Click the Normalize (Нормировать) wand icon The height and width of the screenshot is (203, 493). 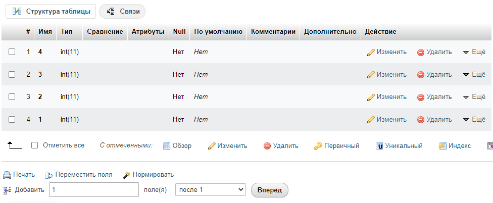tap(127, 175)
